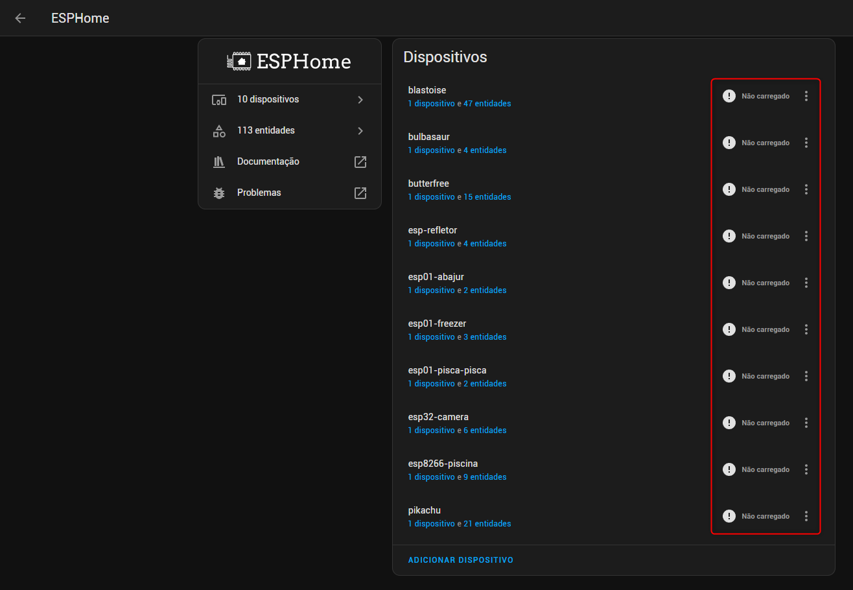Open the options menu for esp32-camera
This screenshot has width=853, height=590.
point(806,422)
